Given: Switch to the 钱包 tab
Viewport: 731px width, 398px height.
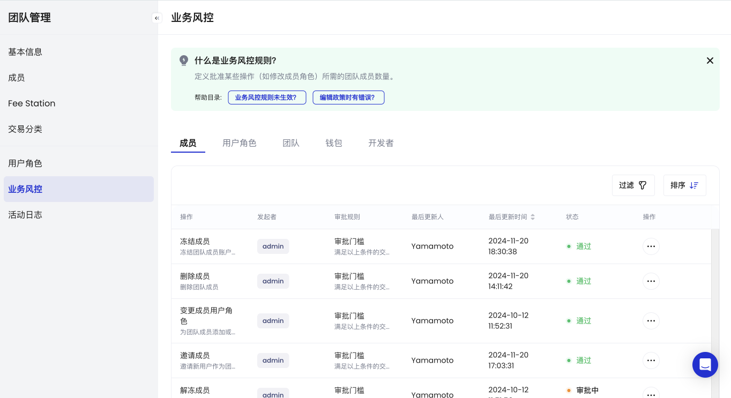Looking at the screenshot, I should pyautogui.click(x=334, y=143).
